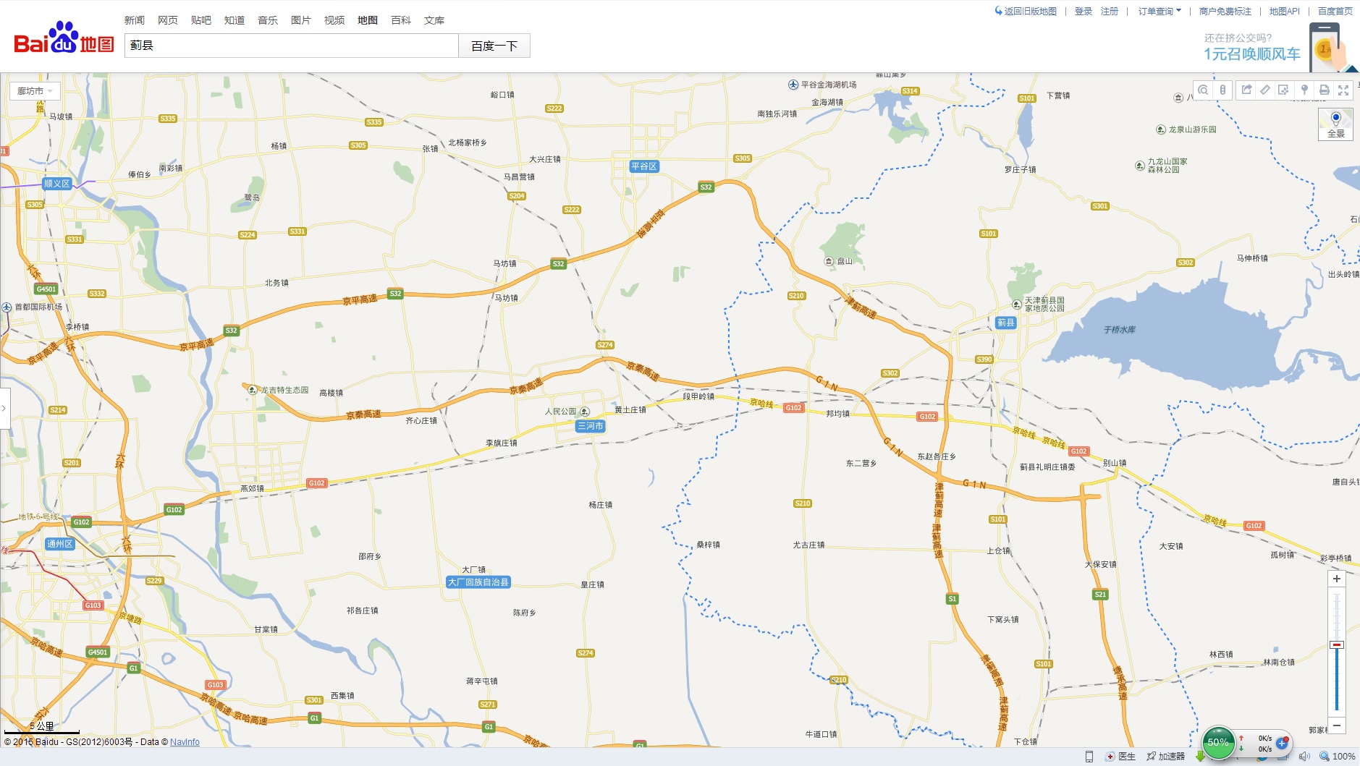This screenshot has height=766, width=1360.
Task: Click the 大厂回族自治县 label on map
Action: [x=478, y=582]
